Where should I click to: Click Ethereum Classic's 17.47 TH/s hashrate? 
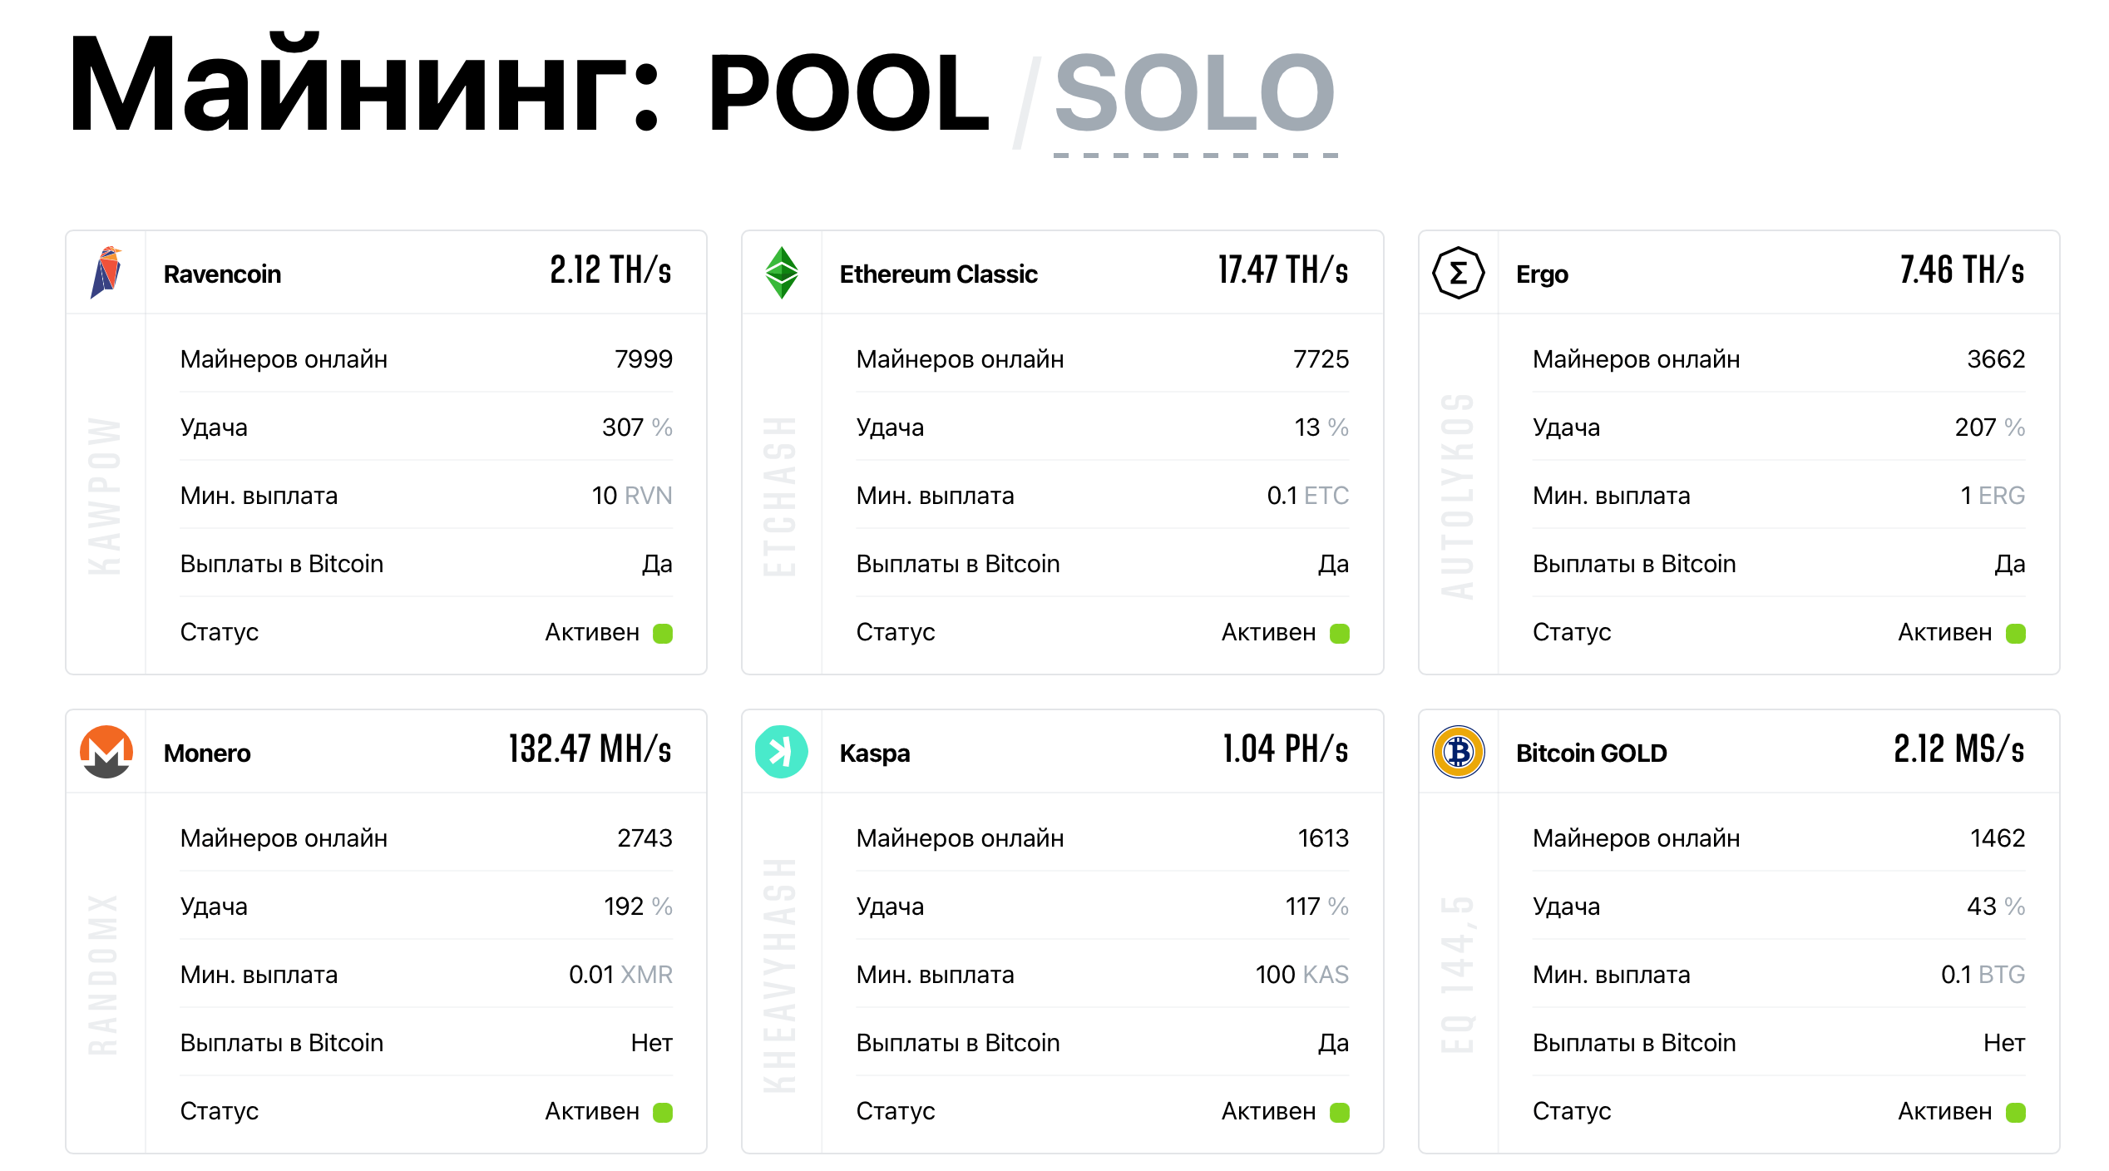pos(1283,271)
